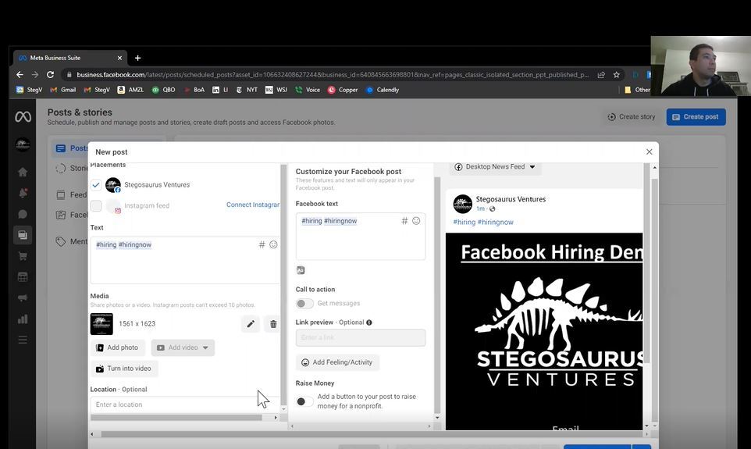Open the emoji picker in the Text box
The width and height of the screenshot is (751, 449).
point(273,244)
